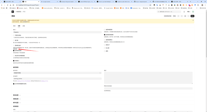
Task: Switch to the Google Gemini browser tab
Action: point(49,1)
